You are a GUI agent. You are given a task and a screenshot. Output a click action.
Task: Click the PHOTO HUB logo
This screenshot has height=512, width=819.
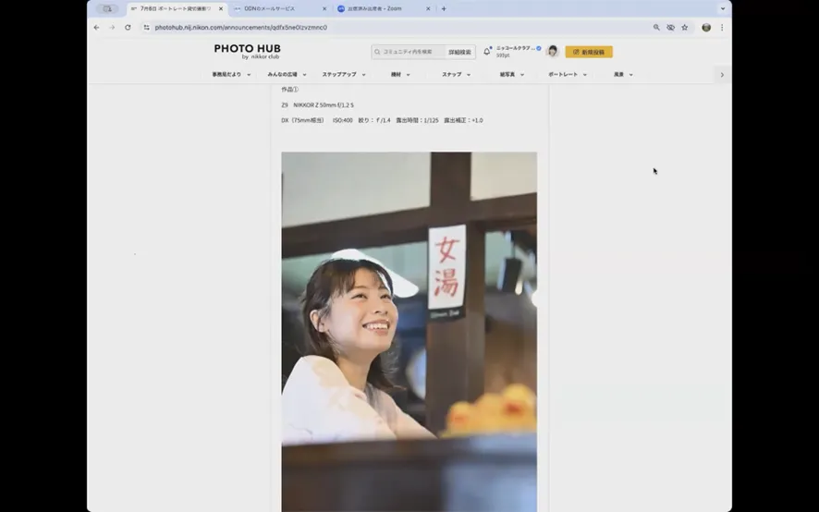pos(247,51)
